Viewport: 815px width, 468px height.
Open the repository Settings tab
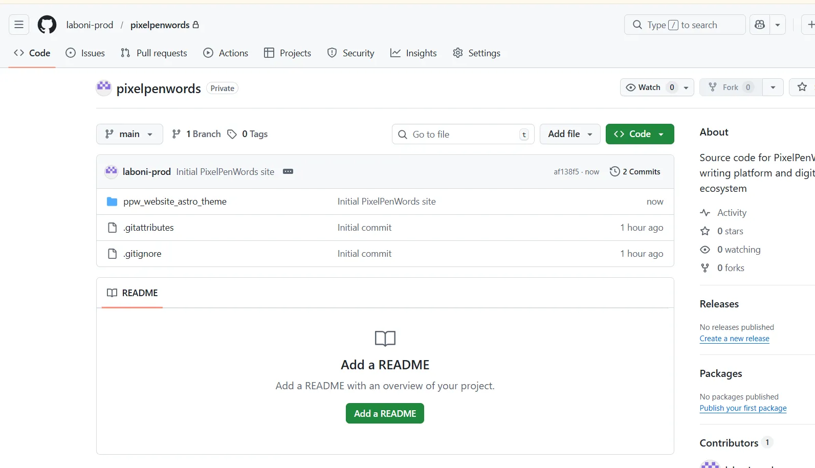click(x=477, y=53)
